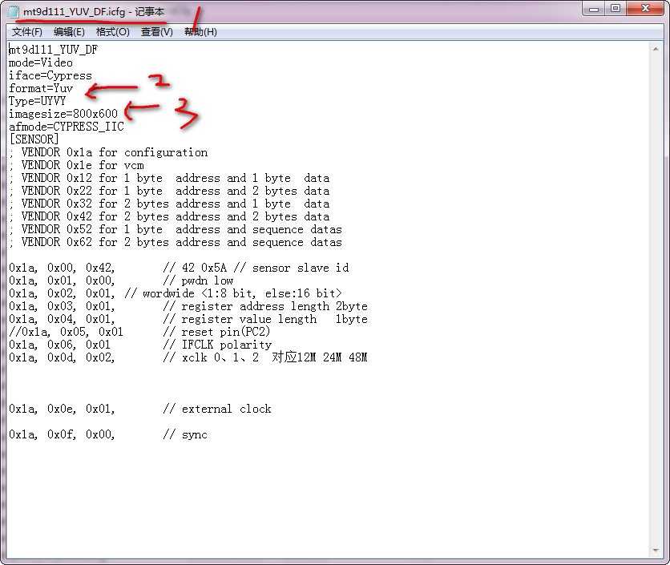Click the register address length line
Screen dimensions: 670x565
pos(188,306)
